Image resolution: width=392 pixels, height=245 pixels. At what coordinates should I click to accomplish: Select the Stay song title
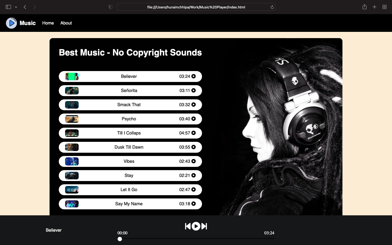pos(129,176)
